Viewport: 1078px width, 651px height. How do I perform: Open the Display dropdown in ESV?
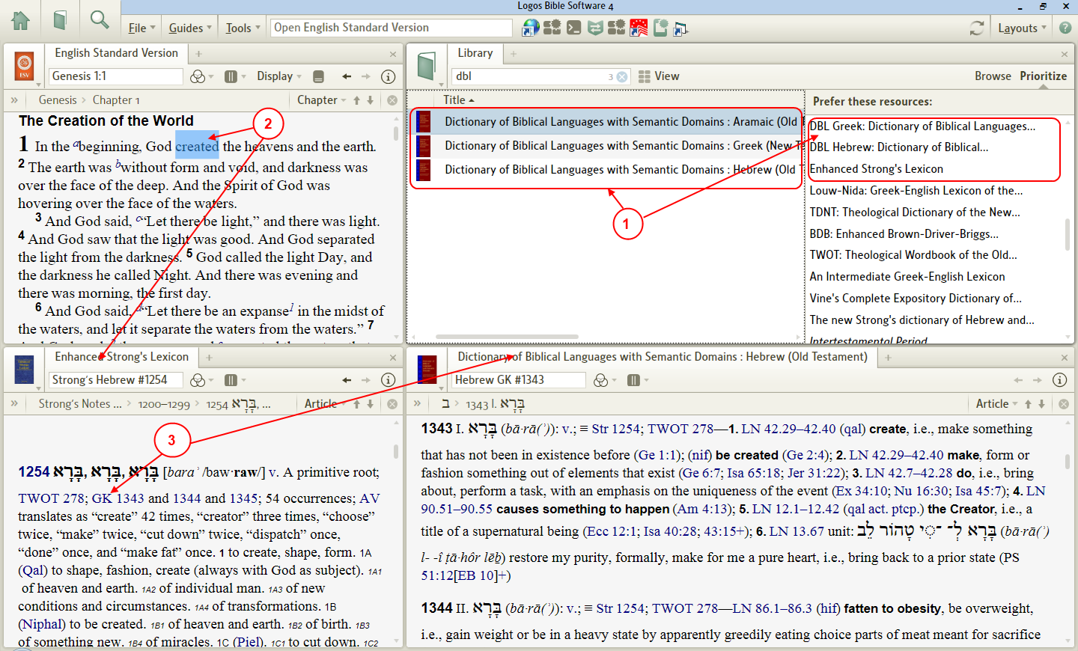(x=279, y=76)
